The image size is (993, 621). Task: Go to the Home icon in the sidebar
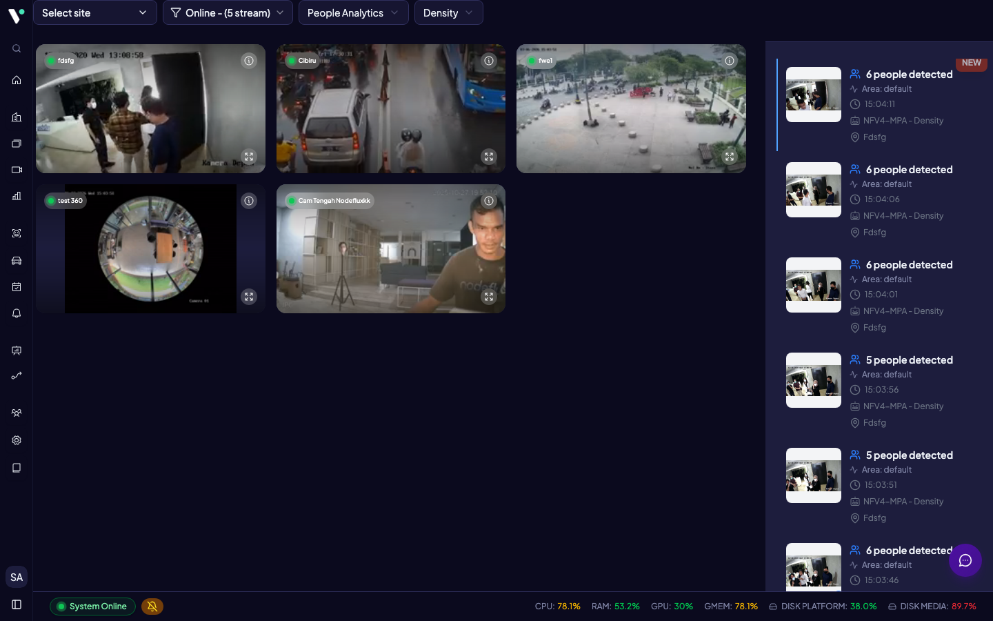coord(17,80)
